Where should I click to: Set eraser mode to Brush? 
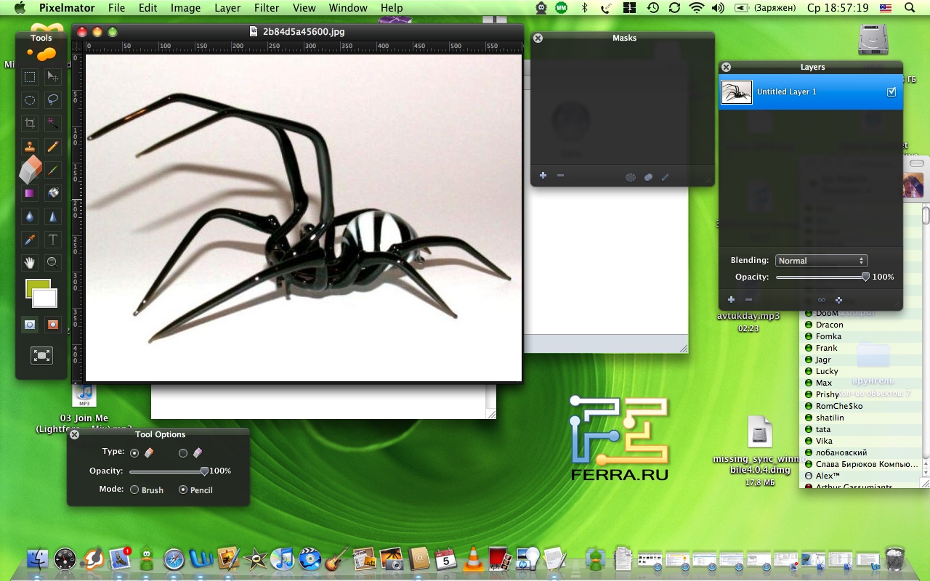(x=134, y=490)
